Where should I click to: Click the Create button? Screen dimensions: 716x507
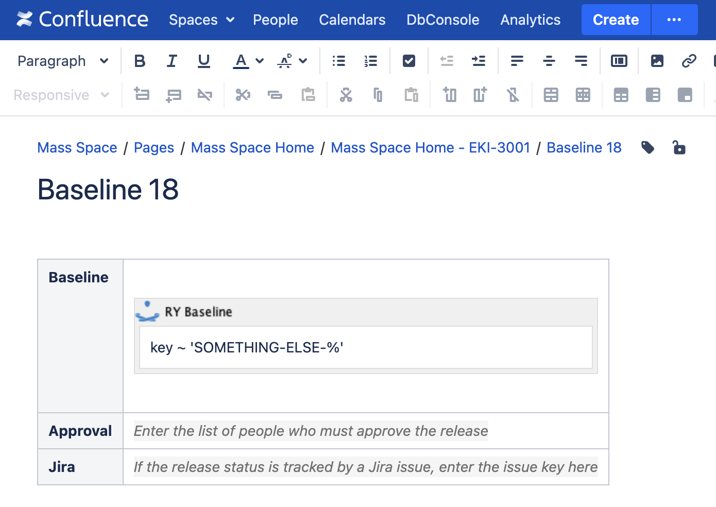point(616,20)
